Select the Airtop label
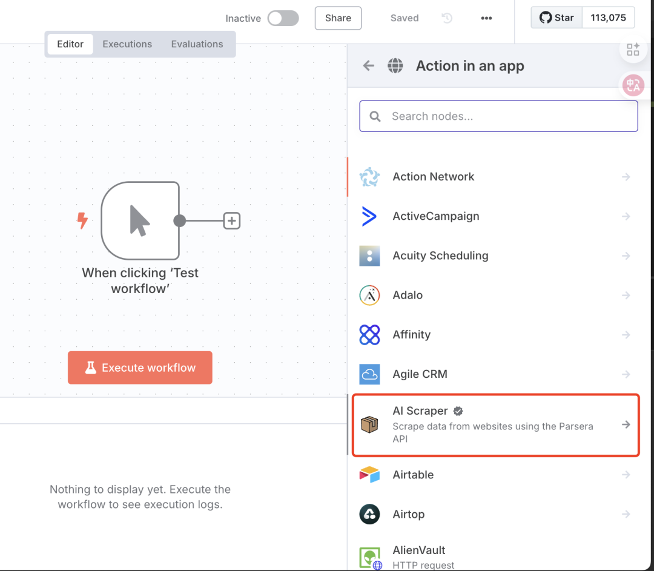 pyautogui.click(x=408, y=514)
